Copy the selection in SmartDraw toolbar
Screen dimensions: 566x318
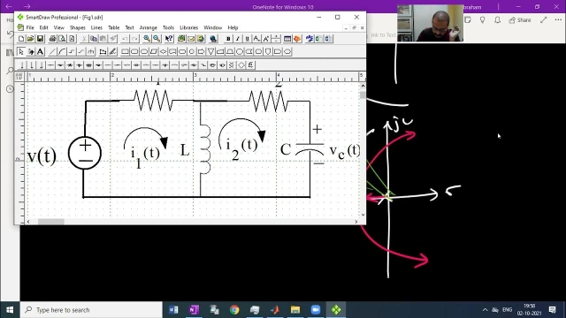94,39
